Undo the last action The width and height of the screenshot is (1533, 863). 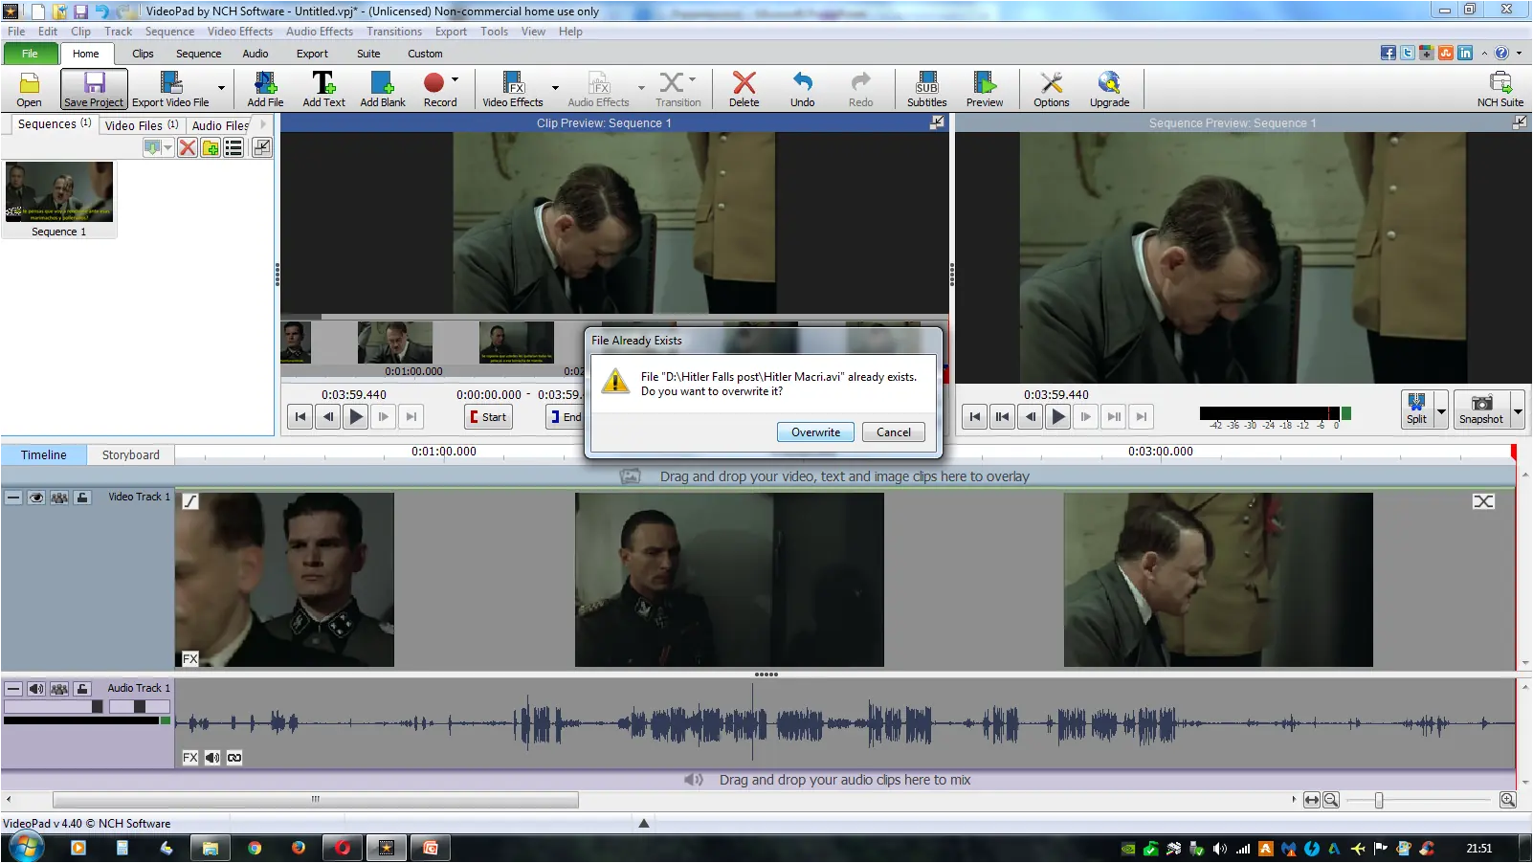pyautogui.click(x=803, y=89)
